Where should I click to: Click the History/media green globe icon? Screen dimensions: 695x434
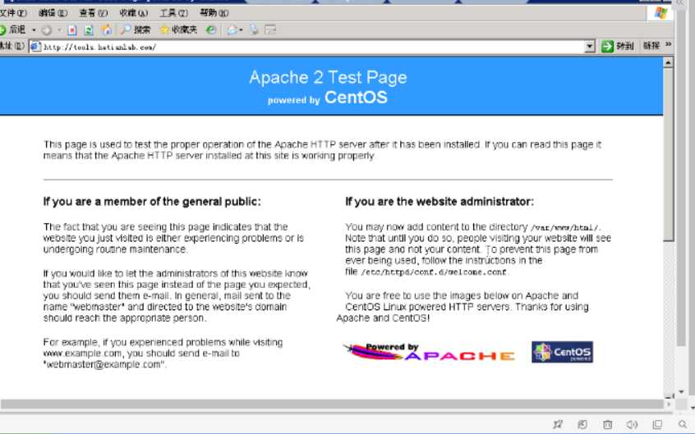211,30
